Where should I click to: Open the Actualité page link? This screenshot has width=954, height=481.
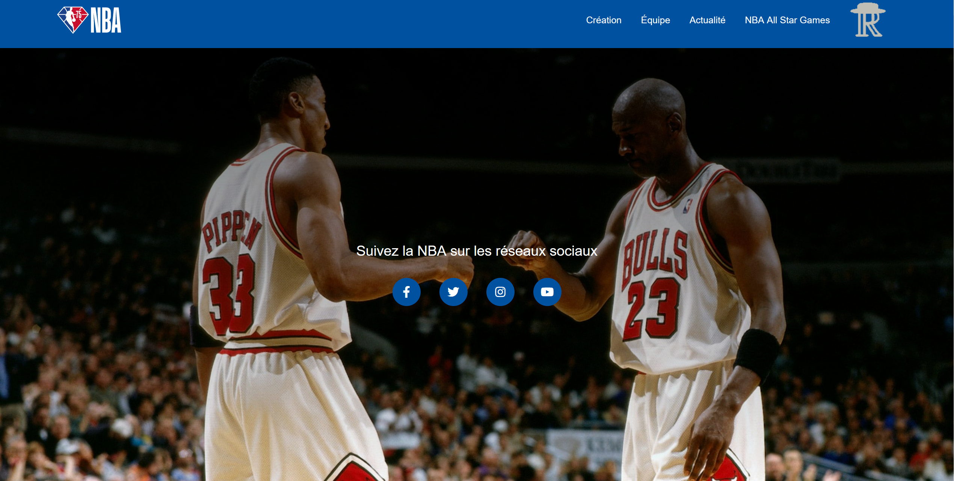(707, 20)
